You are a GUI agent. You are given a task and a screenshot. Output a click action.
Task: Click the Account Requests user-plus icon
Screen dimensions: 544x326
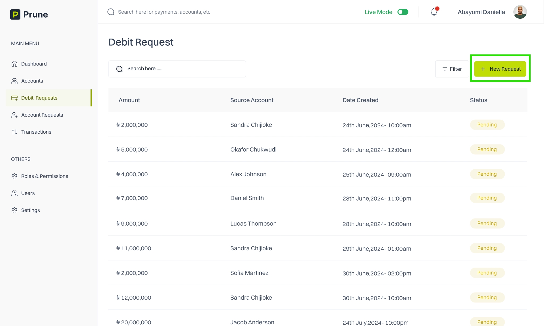[14, 115]
